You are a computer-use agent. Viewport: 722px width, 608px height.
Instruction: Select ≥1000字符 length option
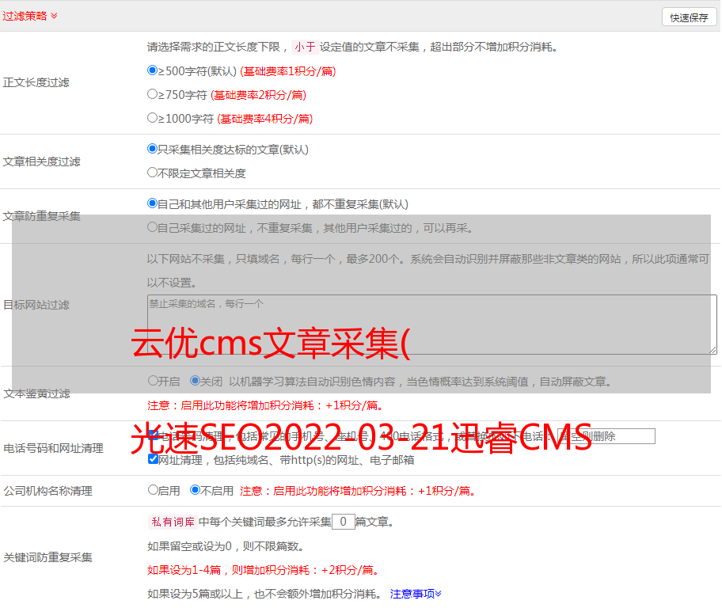(153, 118)
